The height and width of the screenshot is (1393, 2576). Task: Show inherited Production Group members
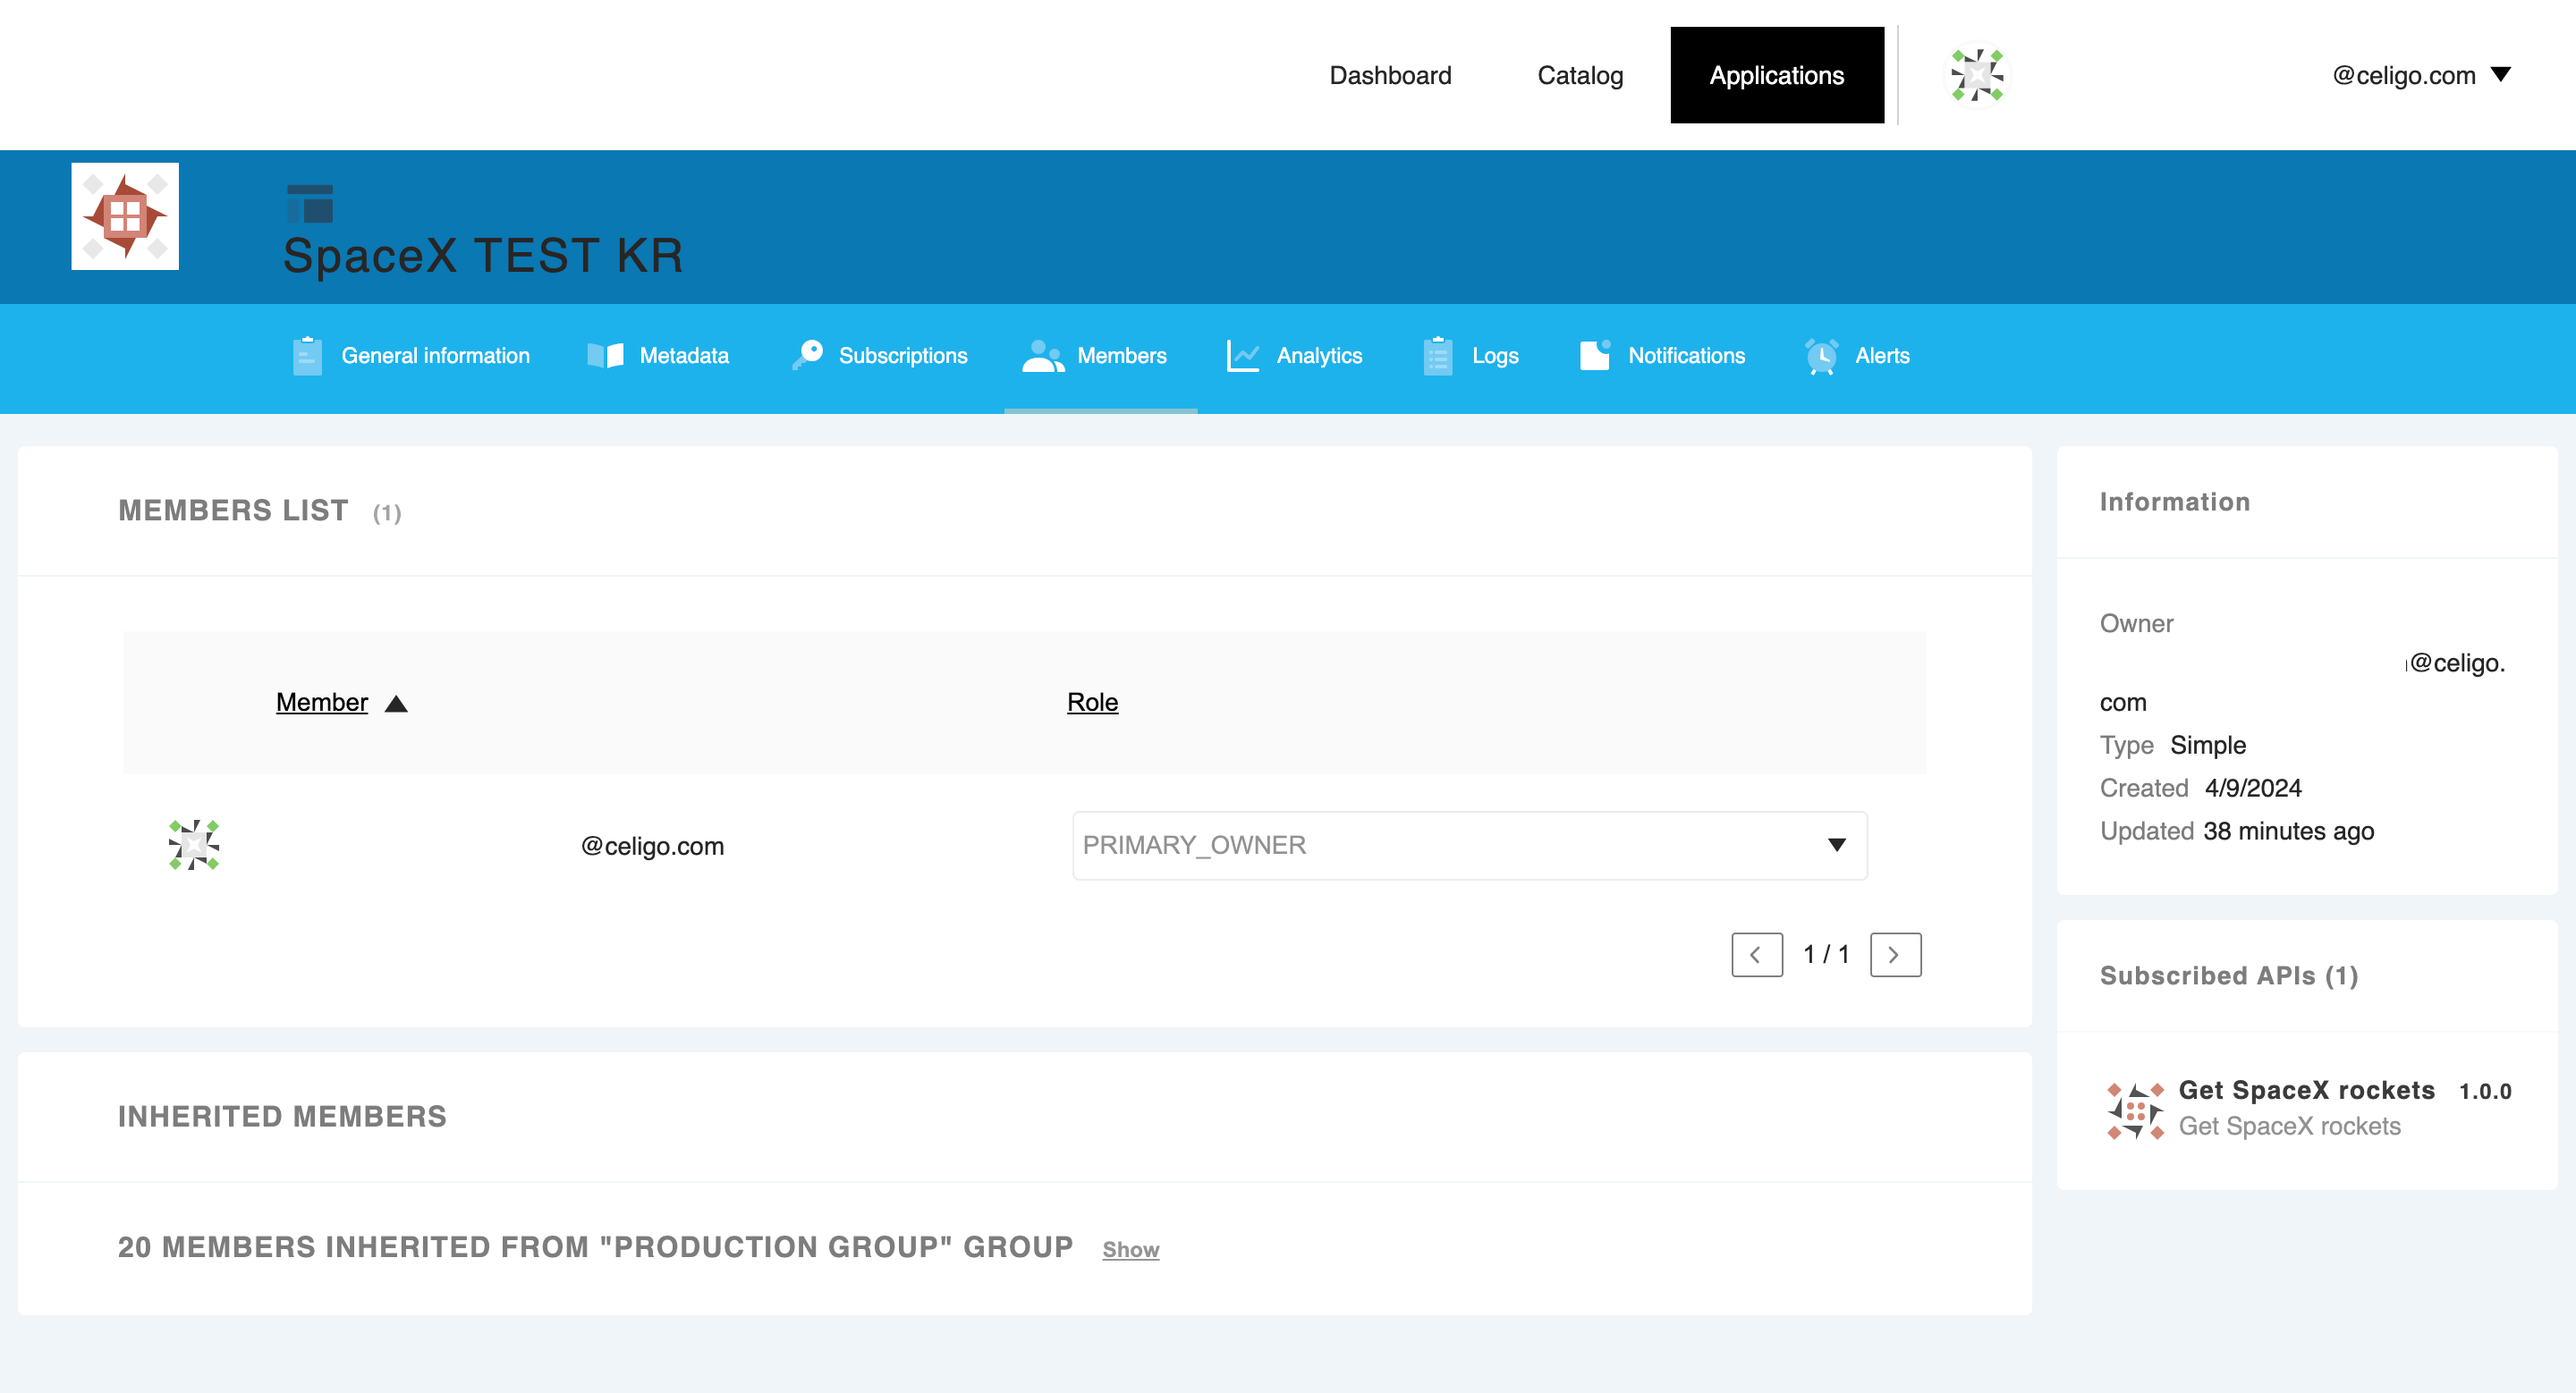coord(1130,1249)
